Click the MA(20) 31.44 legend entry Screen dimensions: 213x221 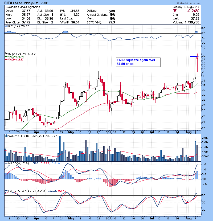[15, 57]
